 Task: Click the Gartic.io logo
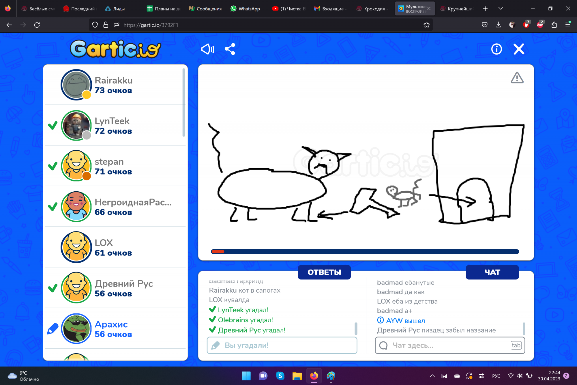115,49
